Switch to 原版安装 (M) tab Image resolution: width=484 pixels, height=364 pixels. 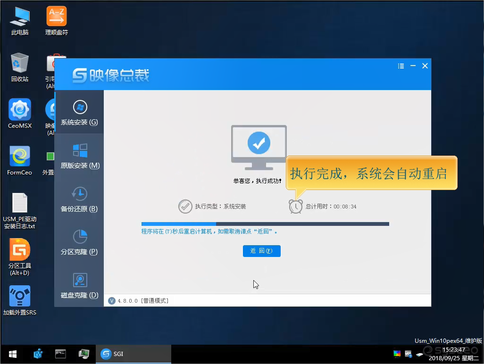[x=79, y=156]
